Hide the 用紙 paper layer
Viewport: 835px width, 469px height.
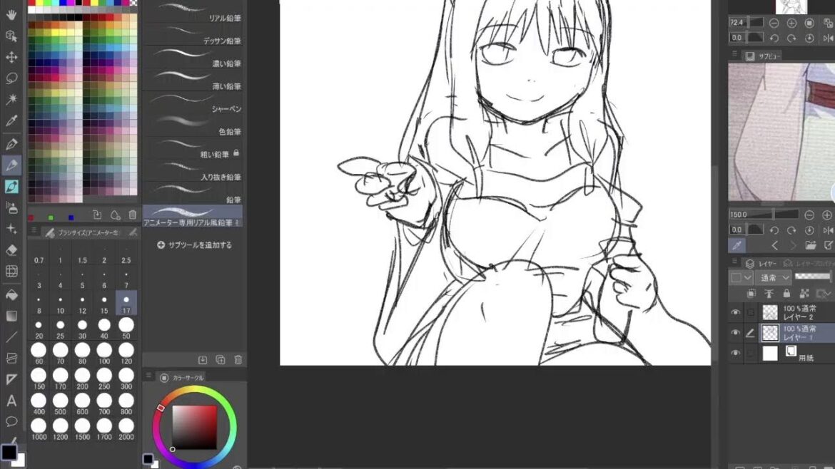(736, 354)
